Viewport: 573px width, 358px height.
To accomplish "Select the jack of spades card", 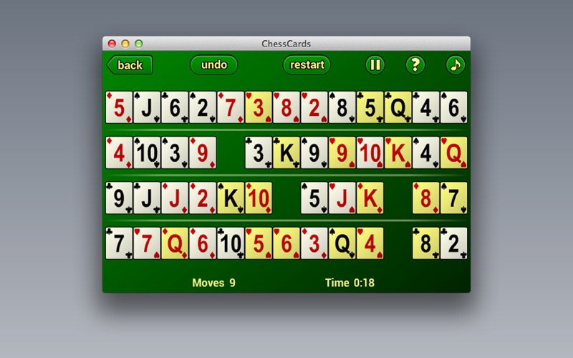I will 147,107.
